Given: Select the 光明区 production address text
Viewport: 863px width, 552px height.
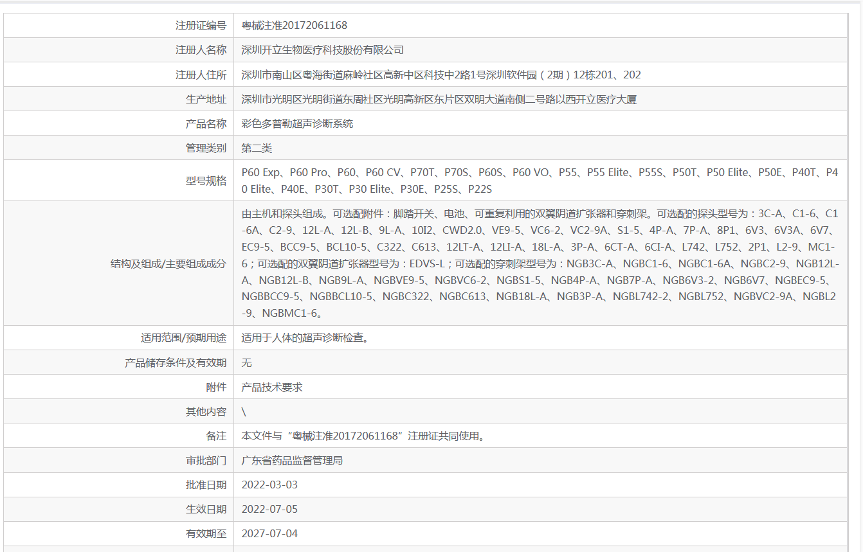Looking at the screenshot, I should pos(439,99).
